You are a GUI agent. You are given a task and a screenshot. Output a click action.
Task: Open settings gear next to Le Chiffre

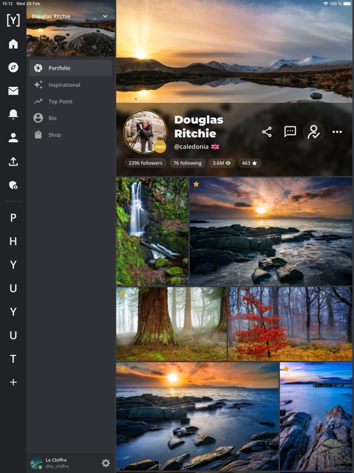click(x=106, y=463)
